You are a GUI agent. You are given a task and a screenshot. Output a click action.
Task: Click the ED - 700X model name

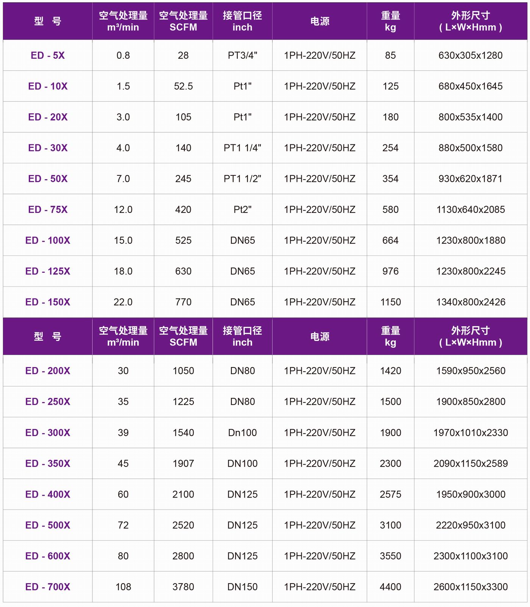click(48, 587)
